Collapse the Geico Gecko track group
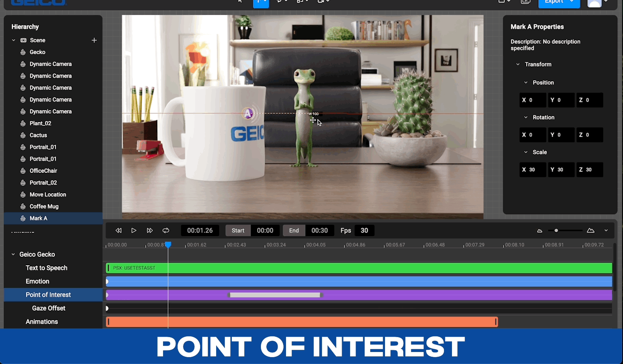Screen dimensions: 623x364 coord(13,254)
